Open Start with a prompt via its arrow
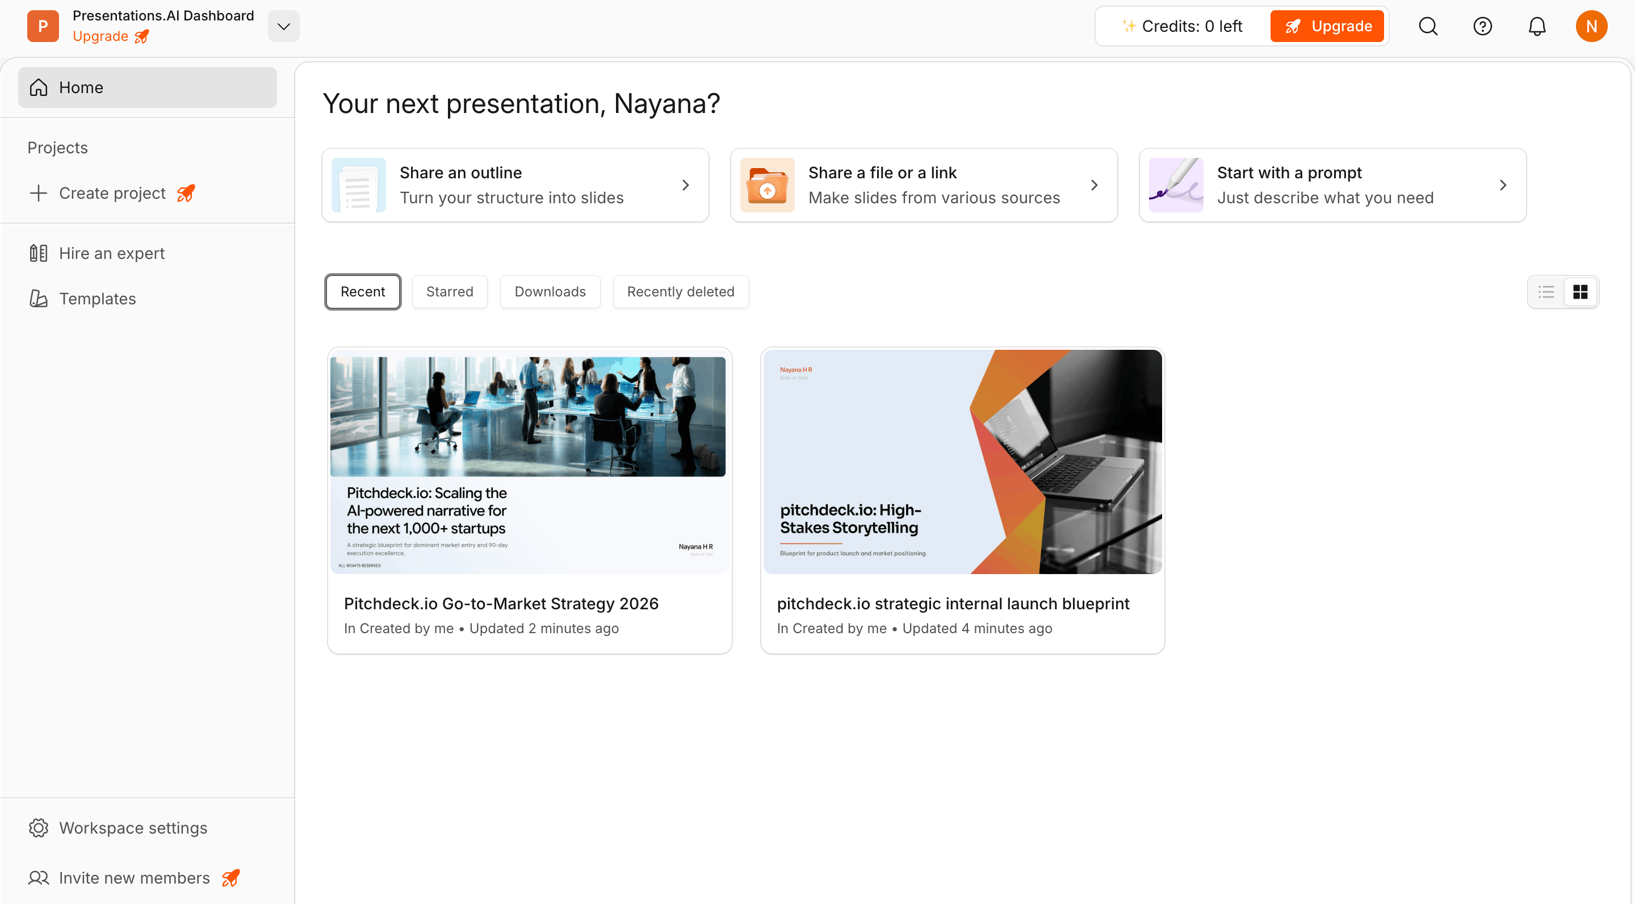Image resolution: width=1635 pixels, height=904 pixels. tap(1503, 185)
